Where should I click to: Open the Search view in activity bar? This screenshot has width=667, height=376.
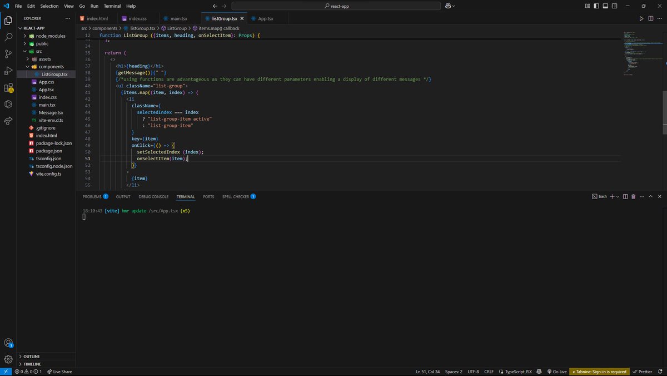pos(8,37)
